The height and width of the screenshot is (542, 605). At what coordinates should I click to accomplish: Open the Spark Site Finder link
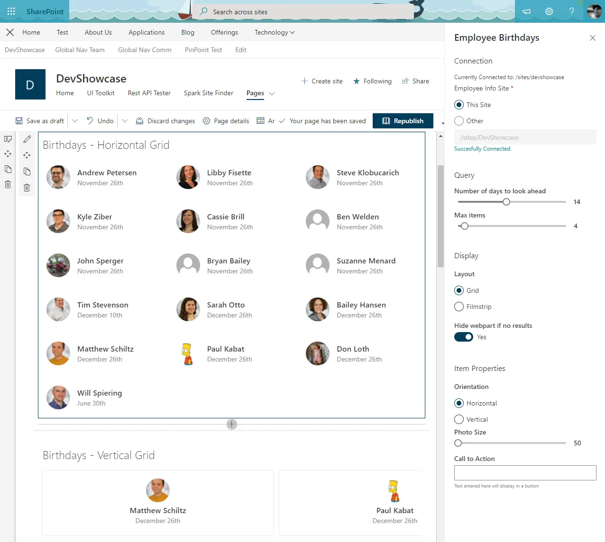click(x=209, y=93)
